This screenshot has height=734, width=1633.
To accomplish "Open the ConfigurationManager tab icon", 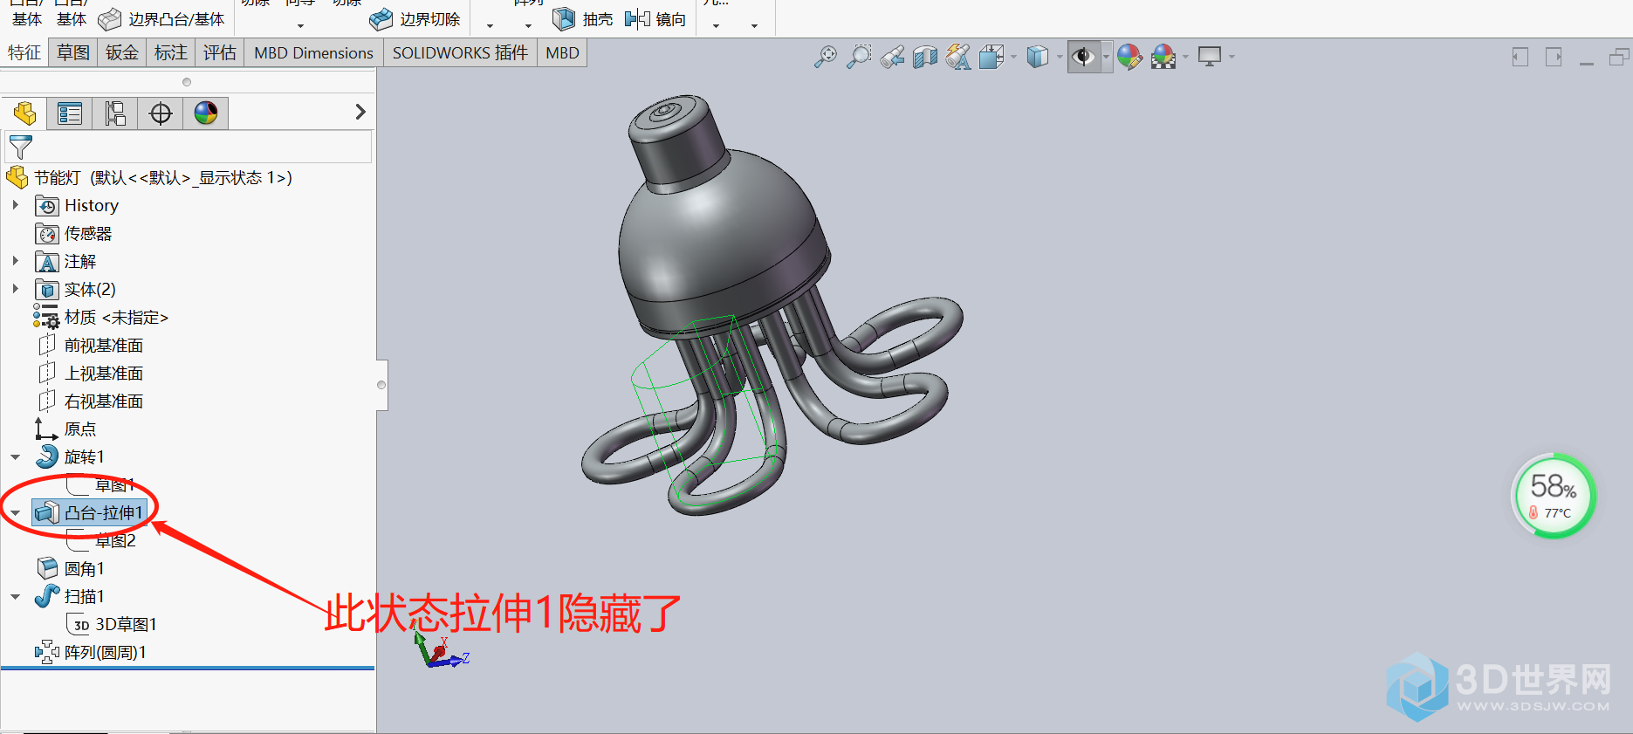I will tap(115, 113).
